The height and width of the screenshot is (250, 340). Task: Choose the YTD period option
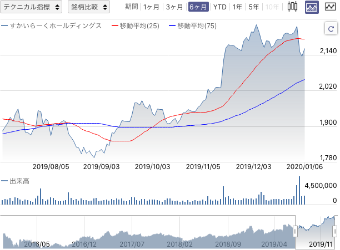[219, 7]
